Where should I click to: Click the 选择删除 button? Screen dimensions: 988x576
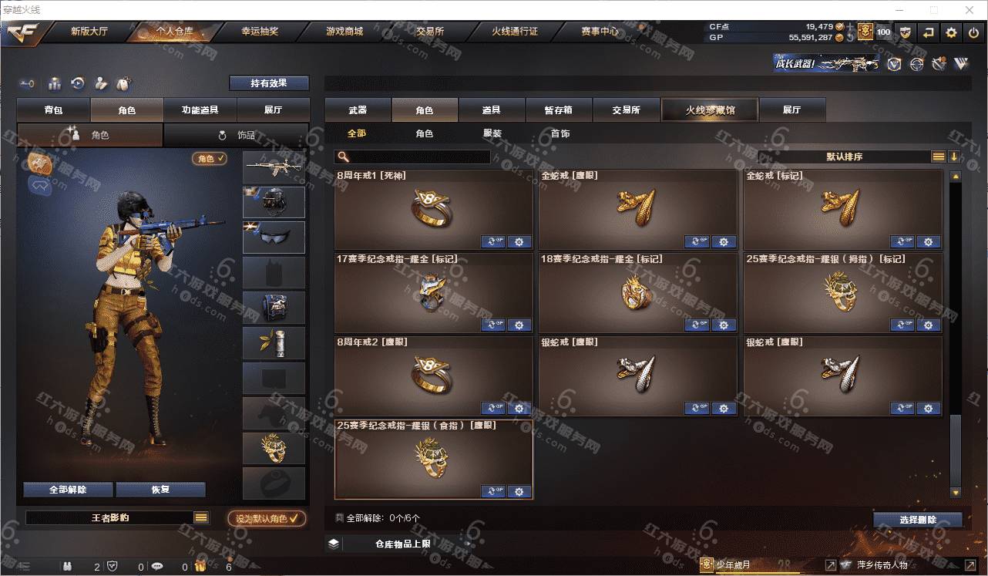click(918, 520)
